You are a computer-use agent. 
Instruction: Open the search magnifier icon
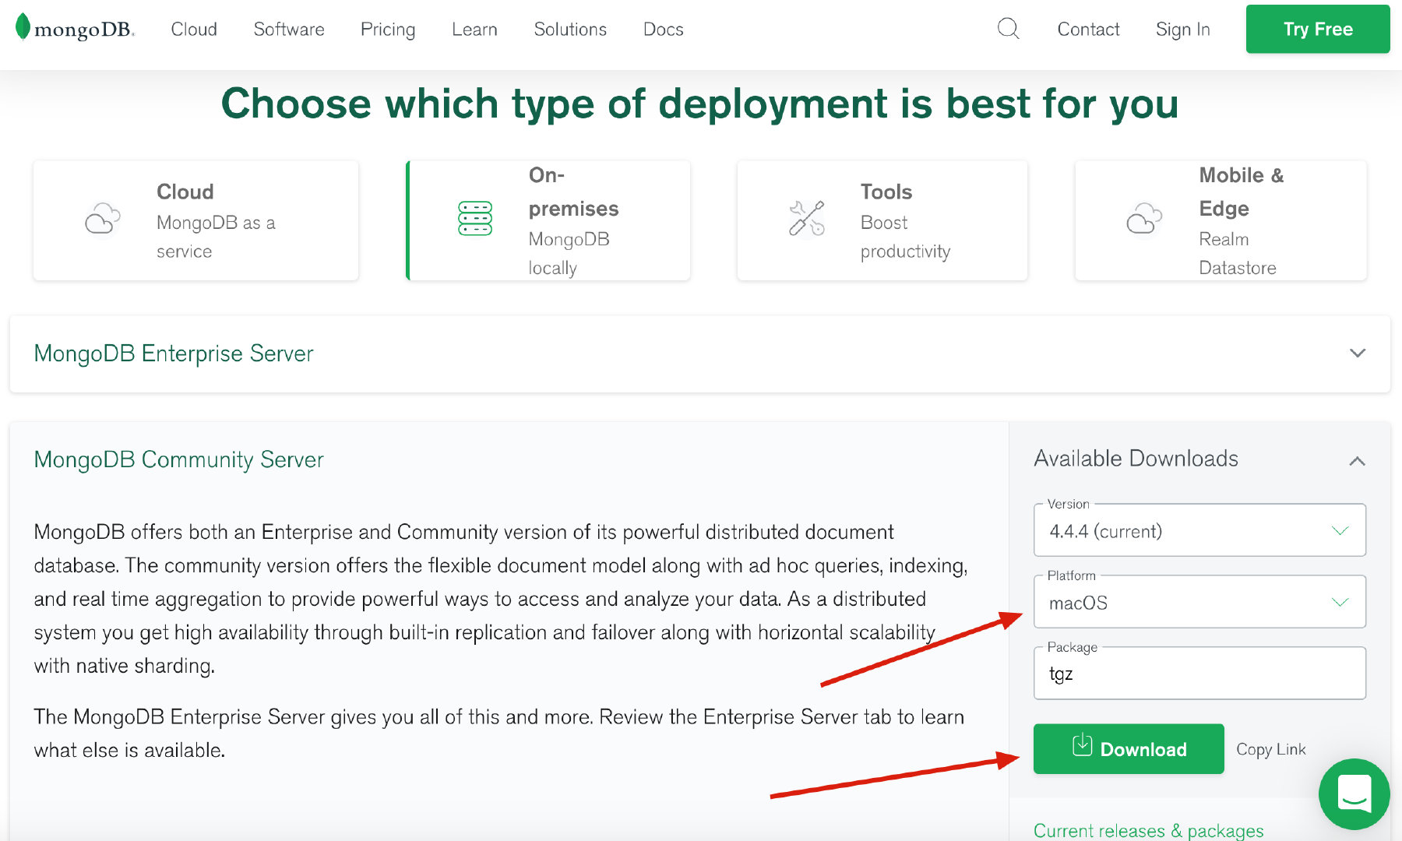pos(1008,29)
